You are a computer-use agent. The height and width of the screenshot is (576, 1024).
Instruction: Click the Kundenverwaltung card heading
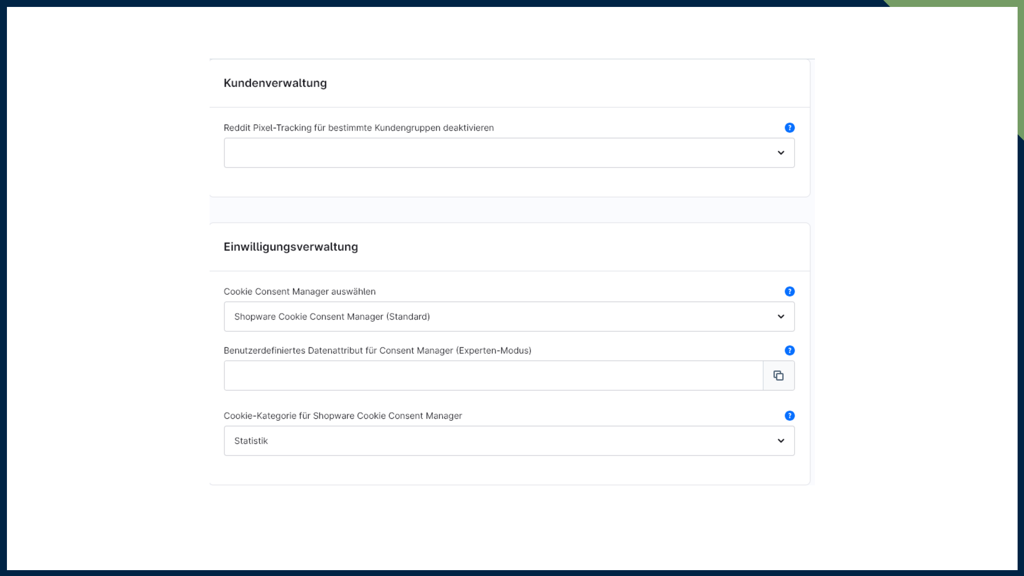pos(275,83)
